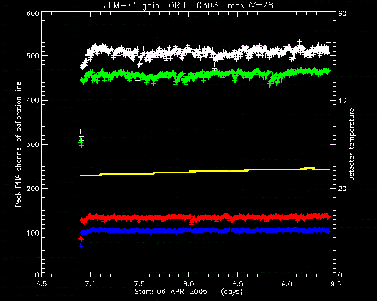Click the Detector temperature right axis label
377x301 pixels.
coord(352,145)
